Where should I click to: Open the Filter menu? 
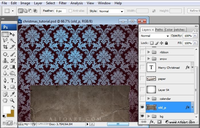pos(63,3)
